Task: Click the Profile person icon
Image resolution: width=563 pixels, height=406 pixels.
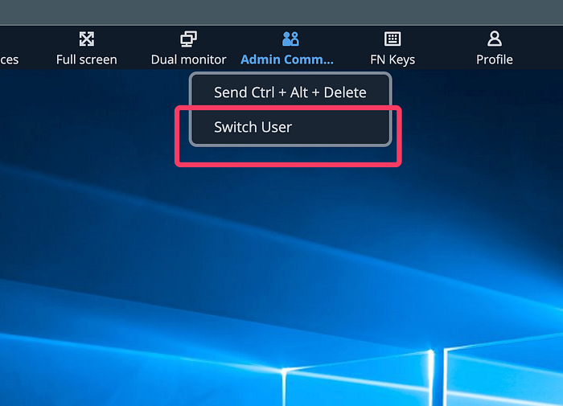Action: tap(495, 39)
